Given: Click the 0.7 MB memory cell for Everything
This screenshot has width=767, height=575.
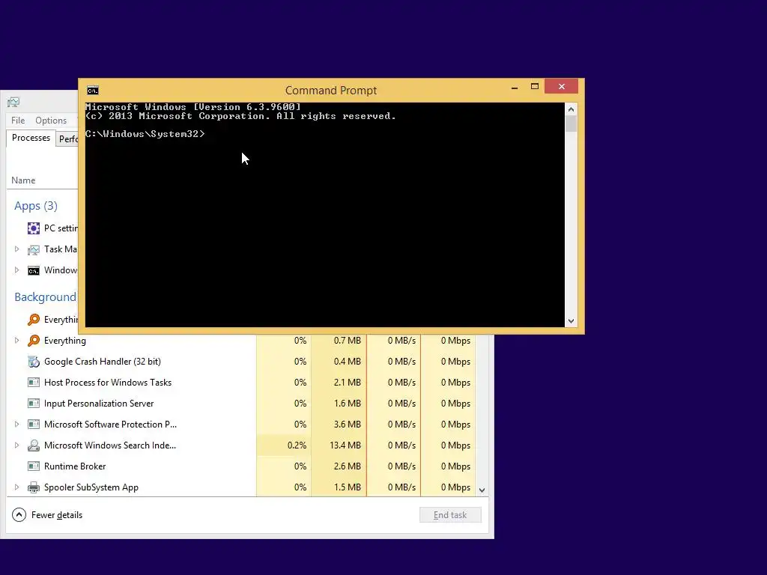Looking at the screenshot, I should coord(339,341).
